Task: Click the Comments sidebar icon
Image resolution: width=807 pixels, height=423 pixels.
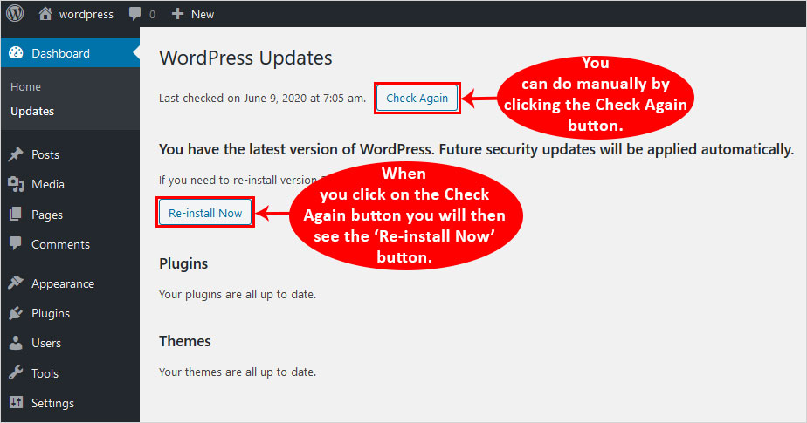Action: (x=16, y=244)
